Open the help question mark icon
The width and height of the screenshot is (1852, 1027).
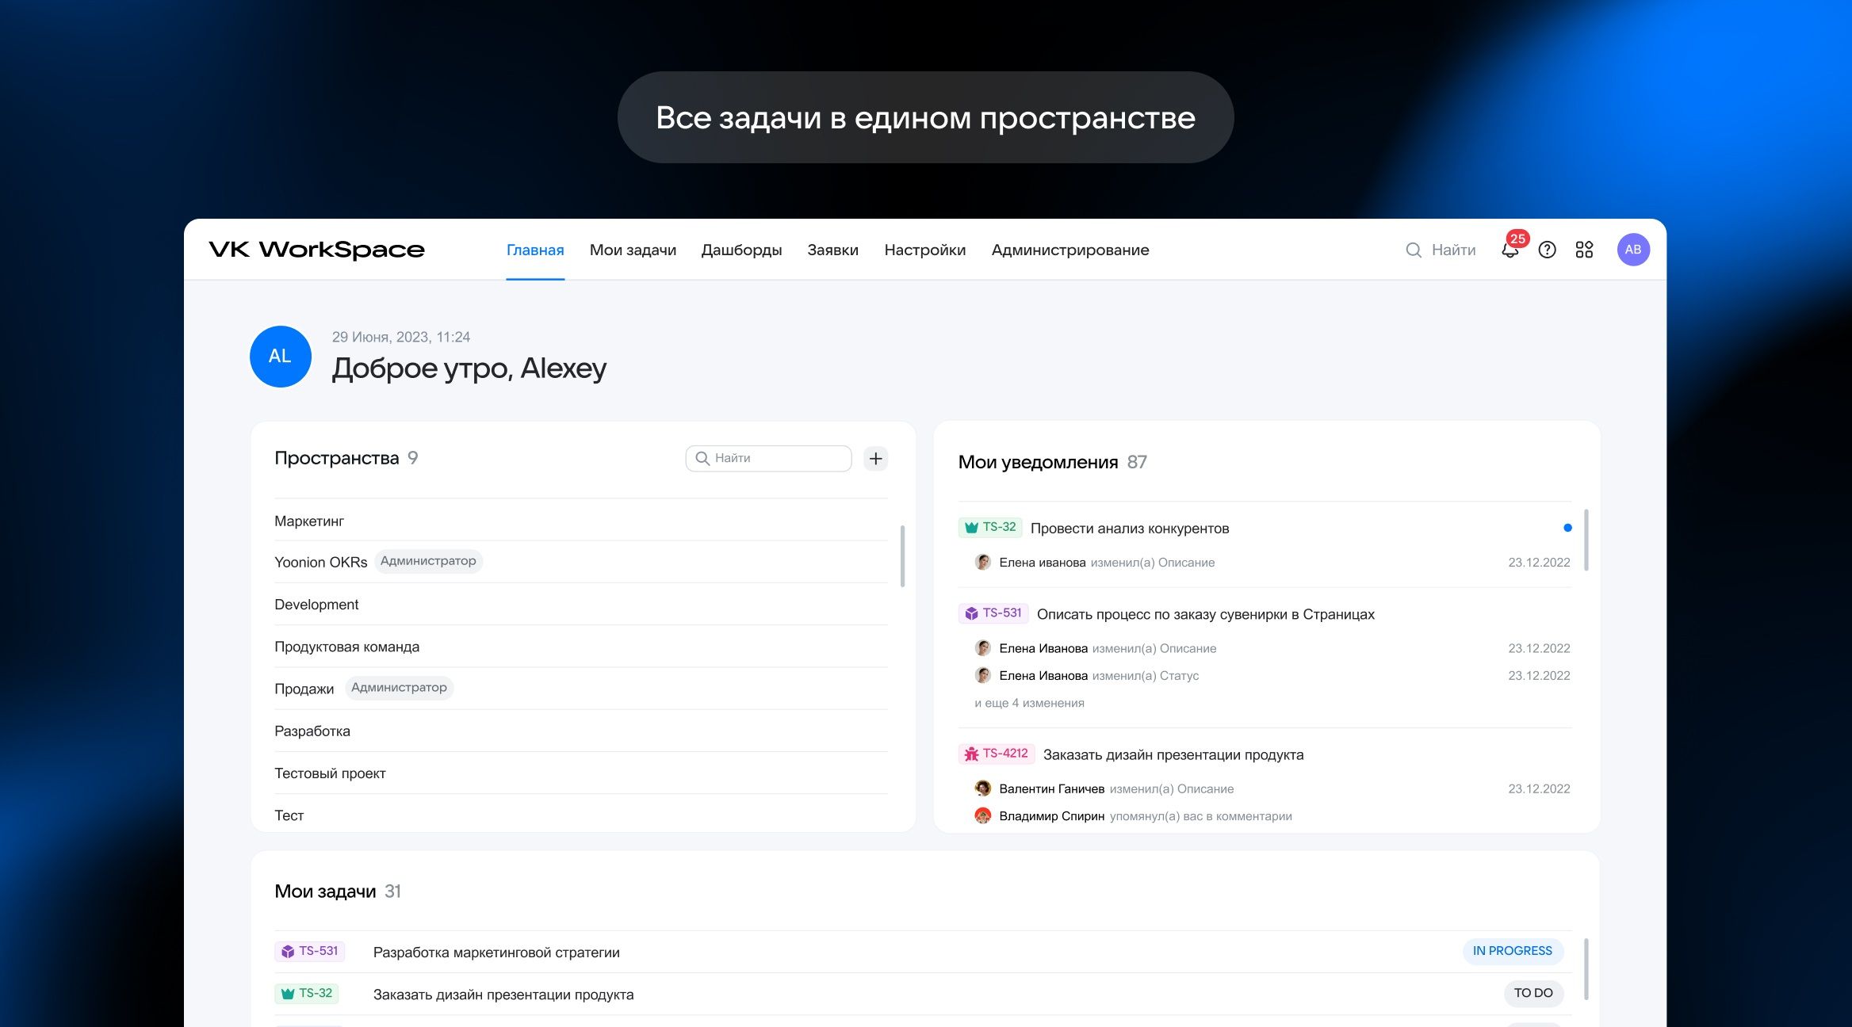pos(1547,250)
